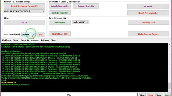
Task: Open the FRP [ RESET PROTECTION ] dropdown
Action: (24, 11)
